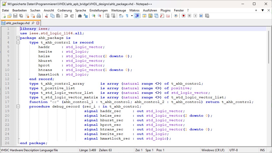Close the ahb_package.vhd tab
Viewport: 272px width, 153px height.
[x=38, y=23]
